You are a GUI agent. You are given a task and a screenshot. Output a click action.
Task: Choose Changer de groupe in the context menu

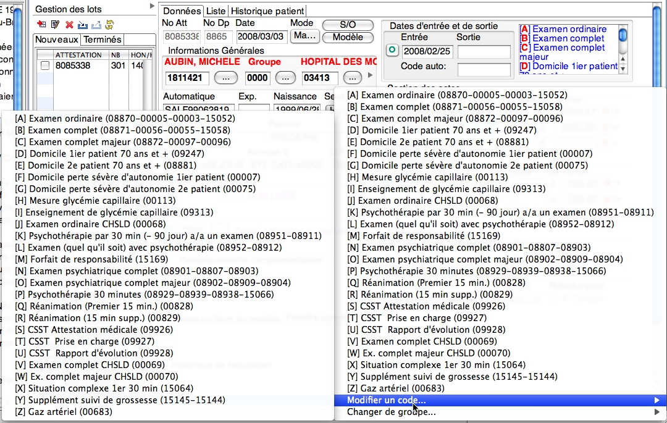[500, 412]
